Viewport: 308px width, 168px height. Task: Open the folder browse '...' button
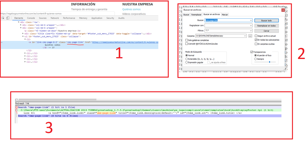(x=250, y=36)
